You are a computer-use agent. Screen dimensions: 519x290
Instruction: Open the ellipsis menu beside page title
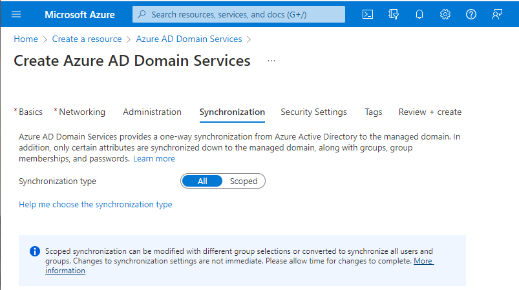[x=271, y=61]
